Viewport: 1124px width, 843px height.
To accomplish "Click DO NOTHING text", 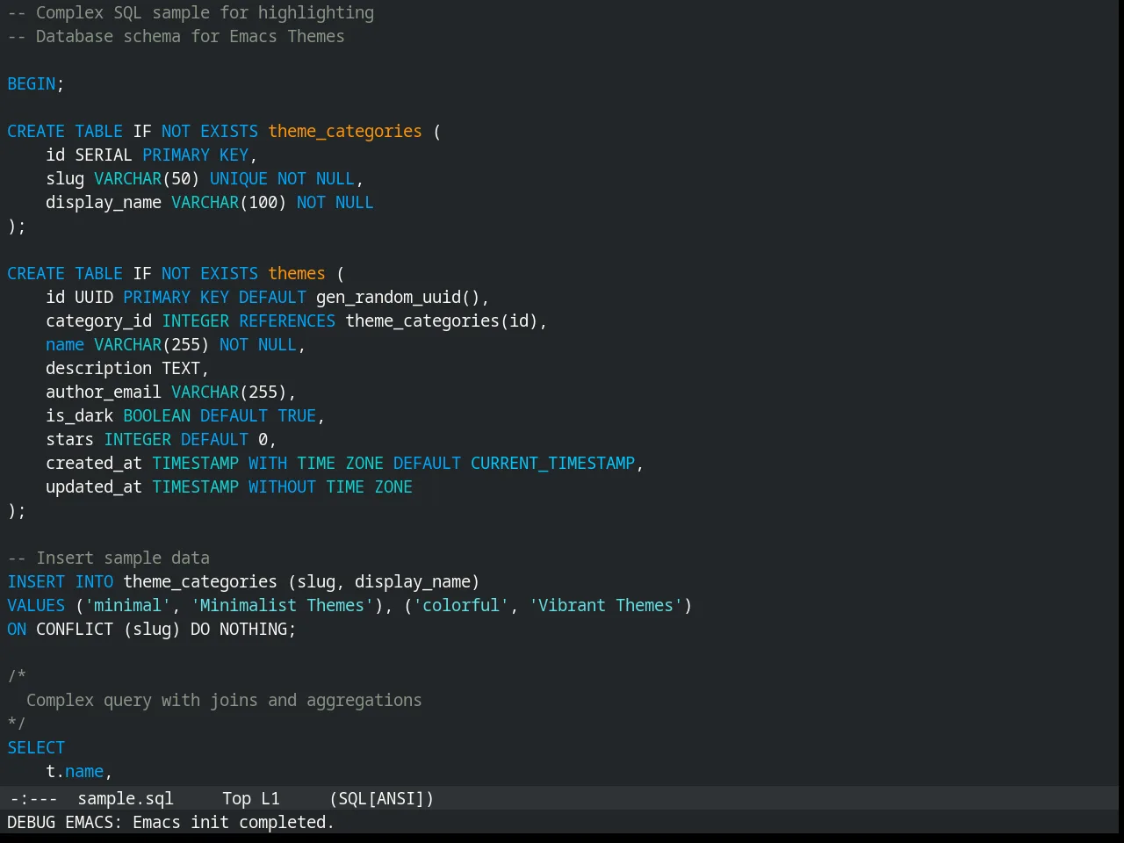I will point(239,630).
